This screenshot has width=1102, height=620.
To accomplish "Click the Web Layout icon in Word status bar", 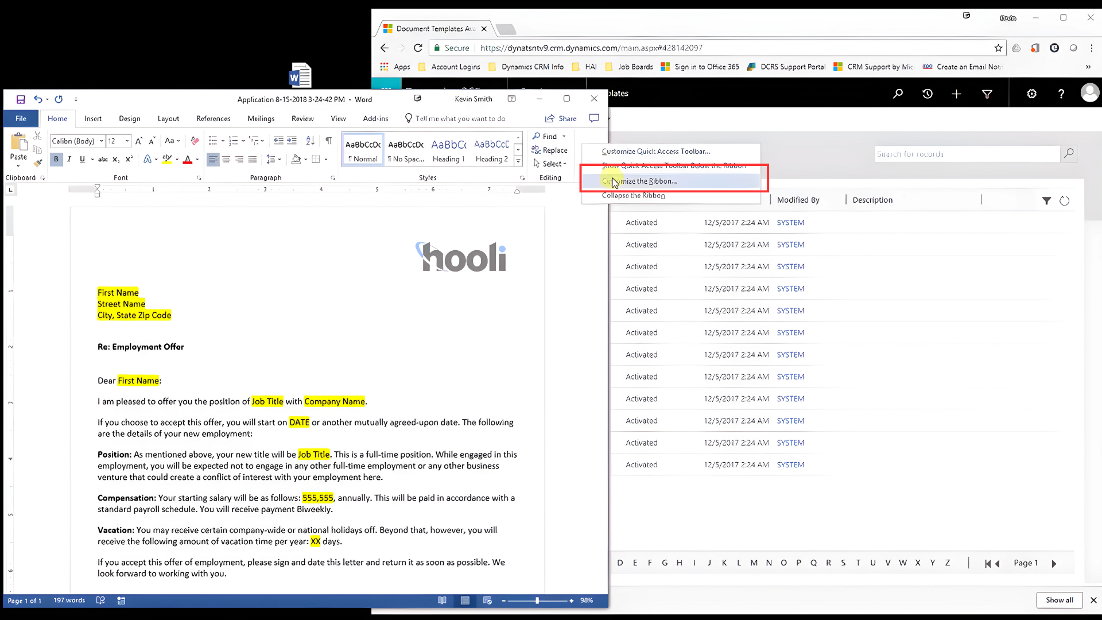I will pos(487,600).
